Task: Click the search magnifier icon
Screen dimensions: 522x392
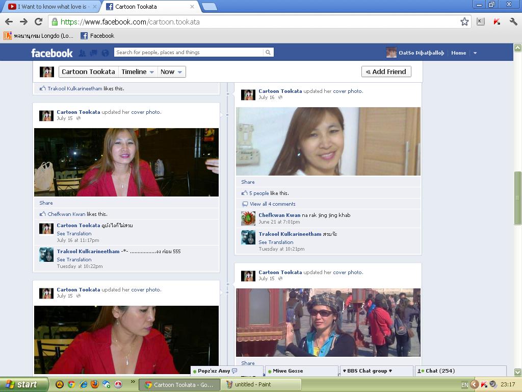Action: point(268,53)
